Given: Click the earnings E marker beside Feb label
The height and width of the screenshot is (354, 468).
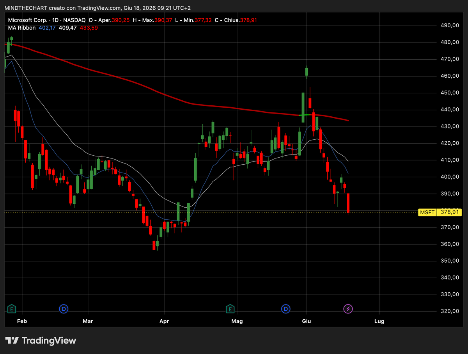Looking at the screenshot, I should [x=12, y=309].
